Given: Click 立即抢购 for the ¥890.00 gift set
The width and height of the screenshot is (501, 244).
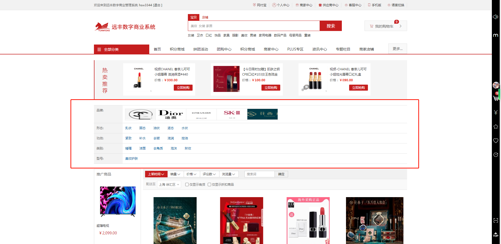Looking at the screenshot, I should 359,88.
